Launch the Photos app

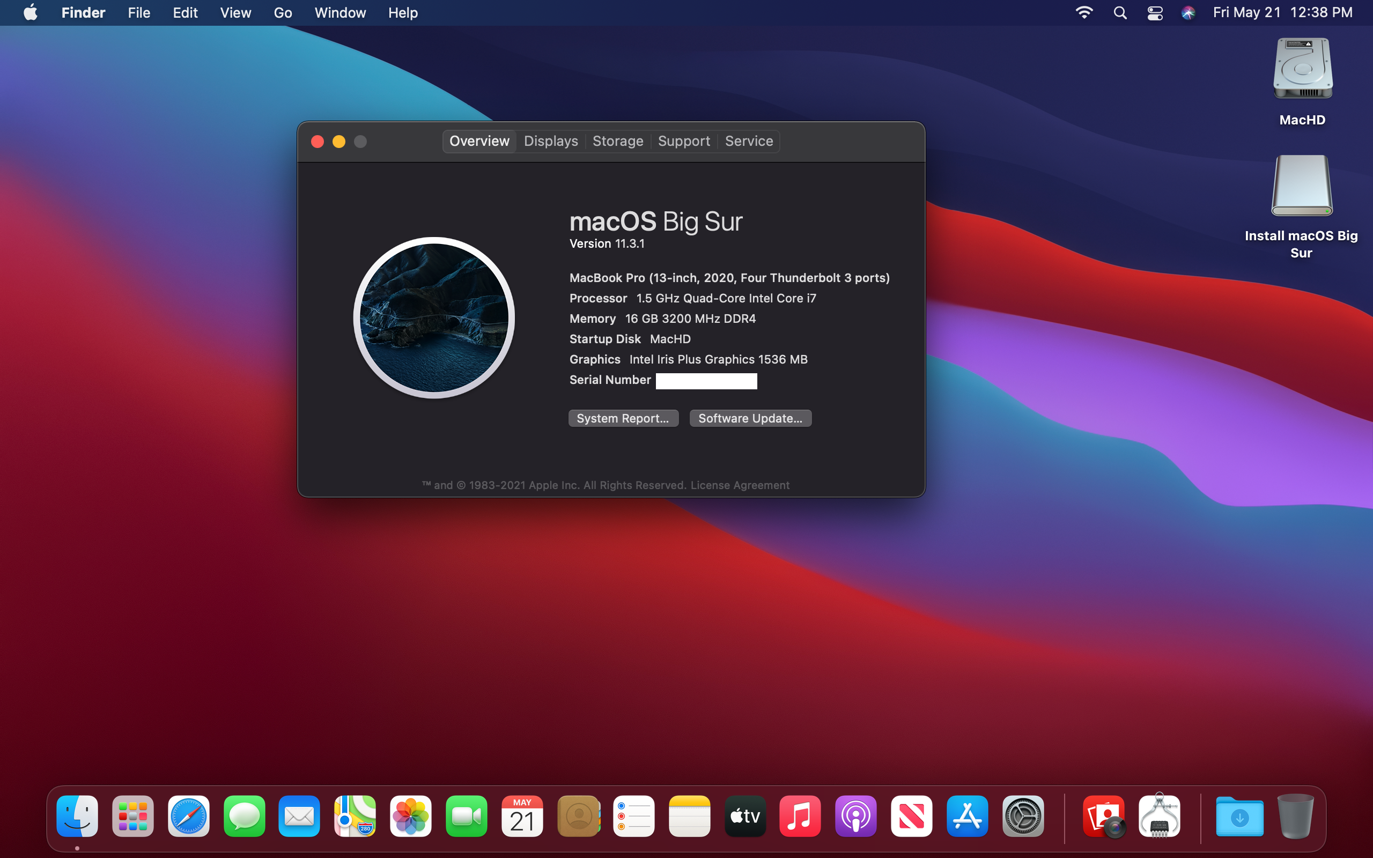click(x=410, y=816)
